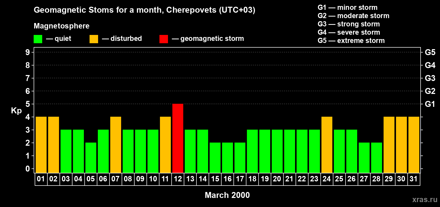Click the Kp axis label
Viewport: 440px width, 207px height.
pyautogui.click(x=16, y=110)
